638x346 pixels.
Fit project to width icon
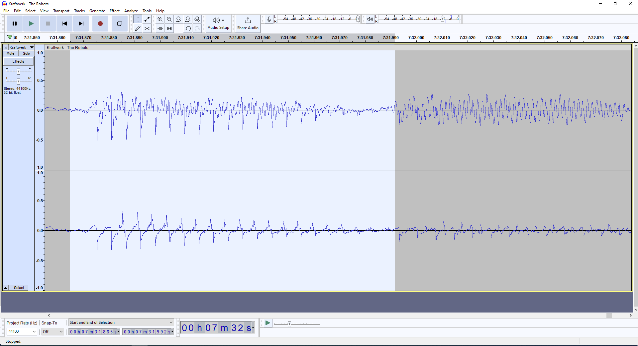(x=188, y=19)
